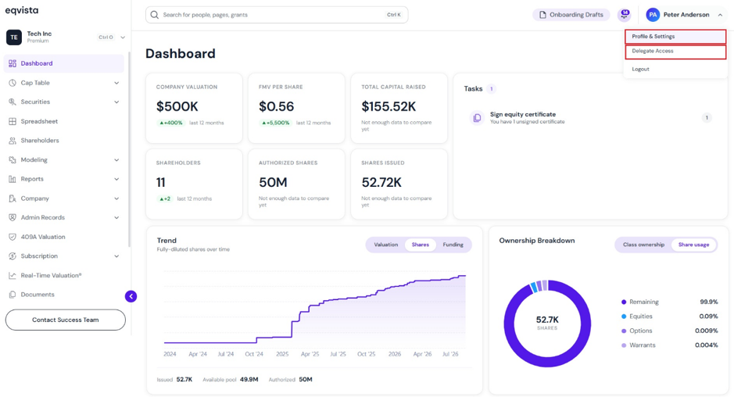
Task: Click the Modeling icon in sidebar
Action: pos(13,159)
